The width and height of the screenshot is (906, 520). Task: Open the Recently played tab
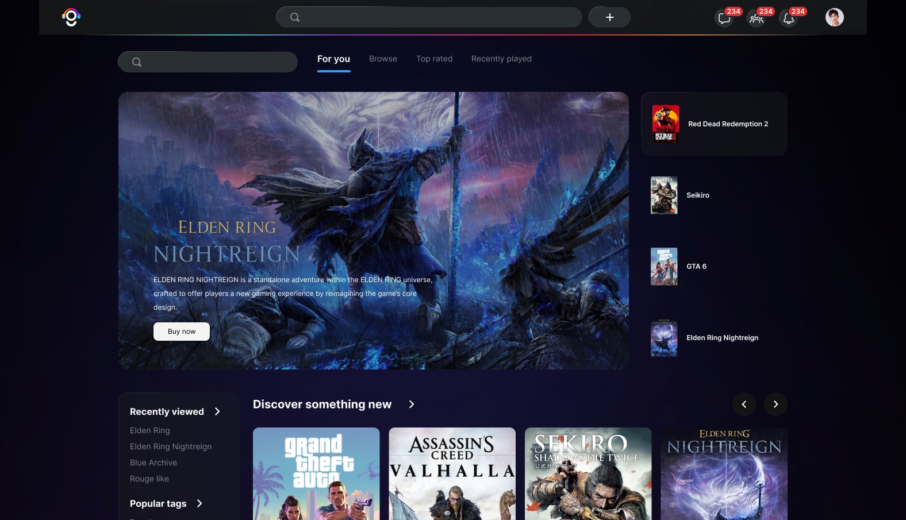[x=501, y=59]
